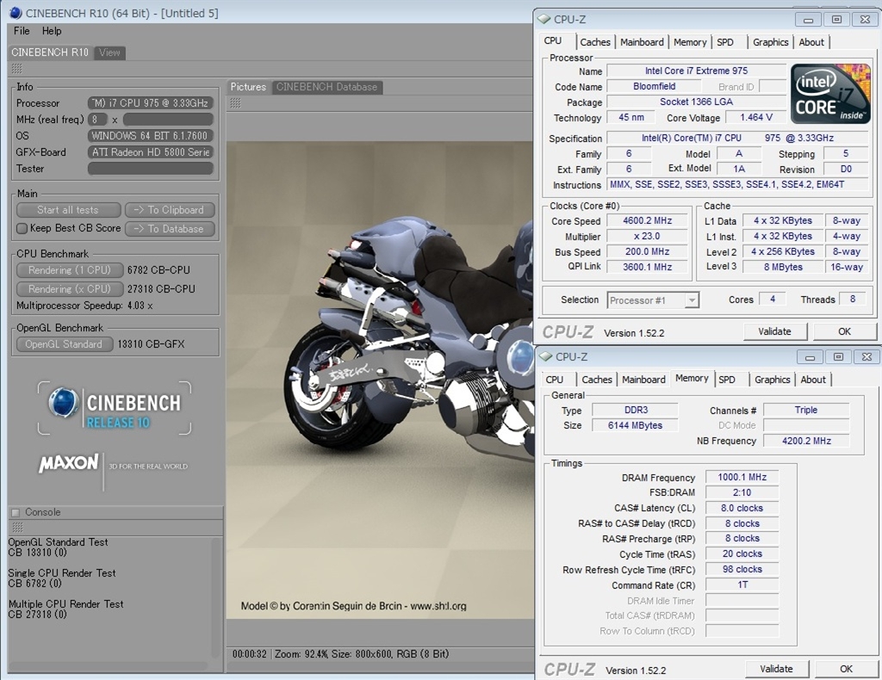
Task: Switch to the View tab beside CINEBENCH R10
Action: point(109,53)
